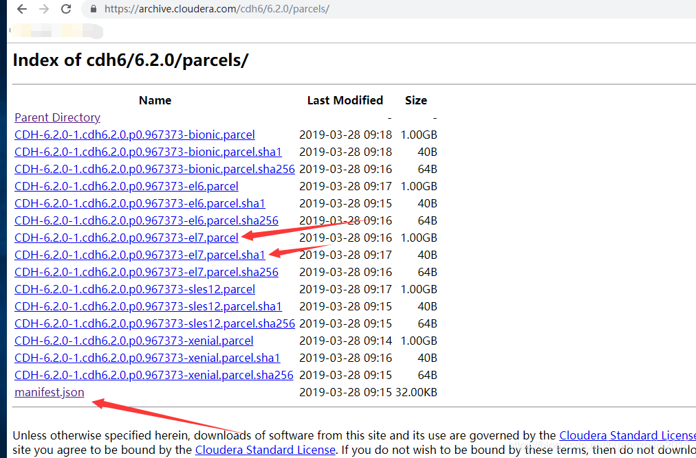
Task: Open the xenial.parcel.sha256 link
Action: (x=153, y=375)
